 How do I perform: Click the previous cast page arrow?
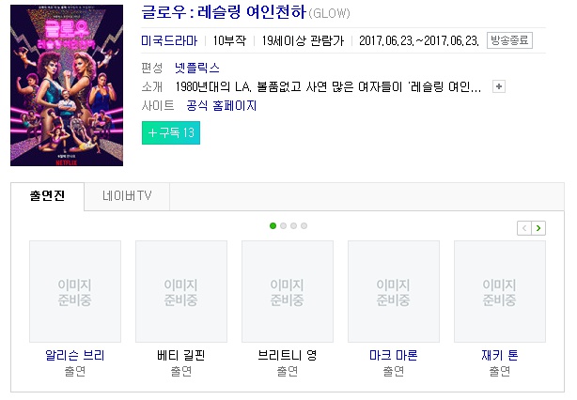(524, 228)
